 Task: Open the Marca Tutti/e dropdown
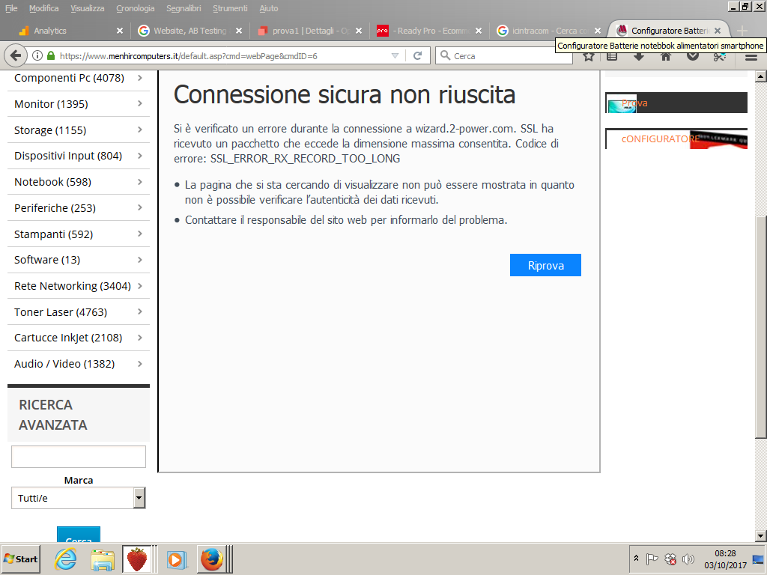point(79,498)
